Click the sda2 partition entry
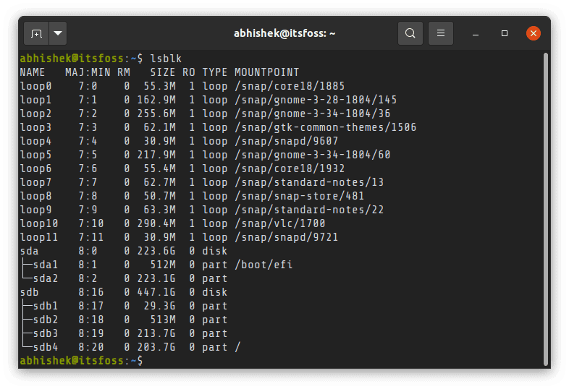 point(45,278)
